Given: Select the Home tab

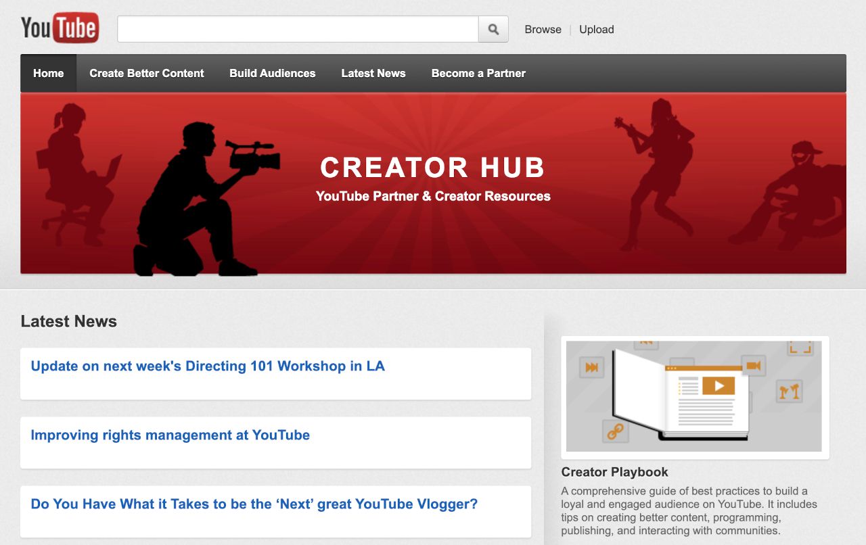Looking at the screenshot, I should 49,73.
